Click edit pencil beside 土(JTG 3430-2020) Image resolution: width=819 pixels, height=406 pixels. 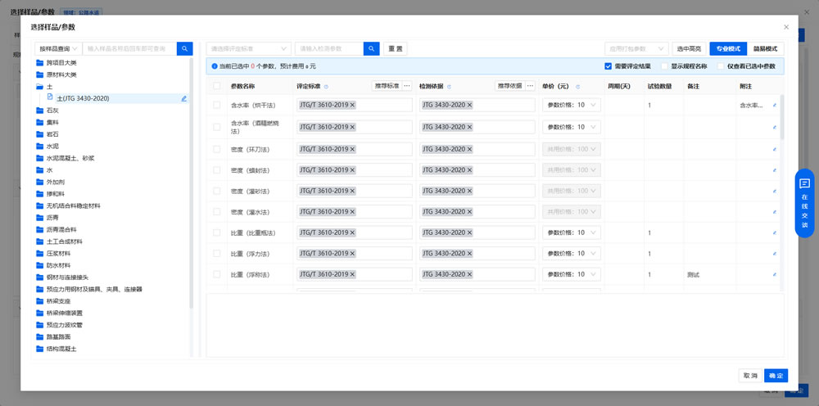(184, 98)
